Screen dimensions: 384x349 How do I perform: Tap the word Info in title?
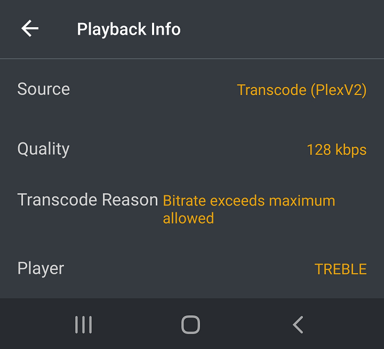click(165, 29)
